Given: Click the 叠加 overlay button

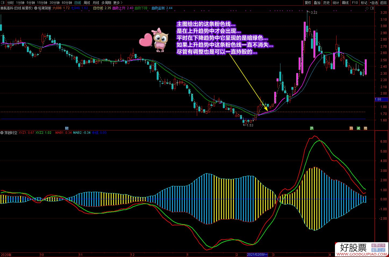Looking at the screenshot, I should [317, 3].
